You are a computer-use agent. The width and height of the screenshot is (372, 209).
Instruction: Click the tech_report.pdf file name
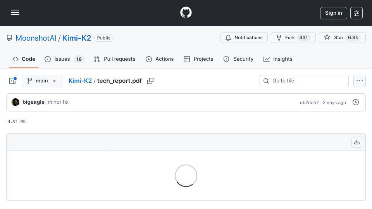119,81
